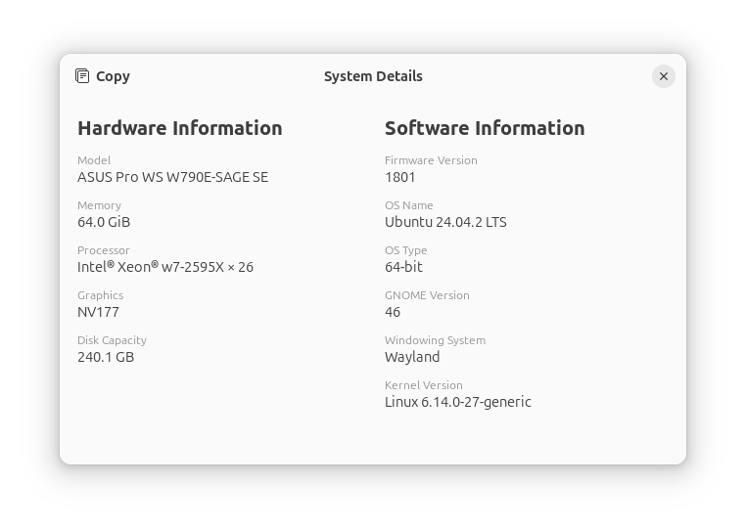Click the System Details title
The width and height of the screenshot is (746, 530).
pos(373,76)
